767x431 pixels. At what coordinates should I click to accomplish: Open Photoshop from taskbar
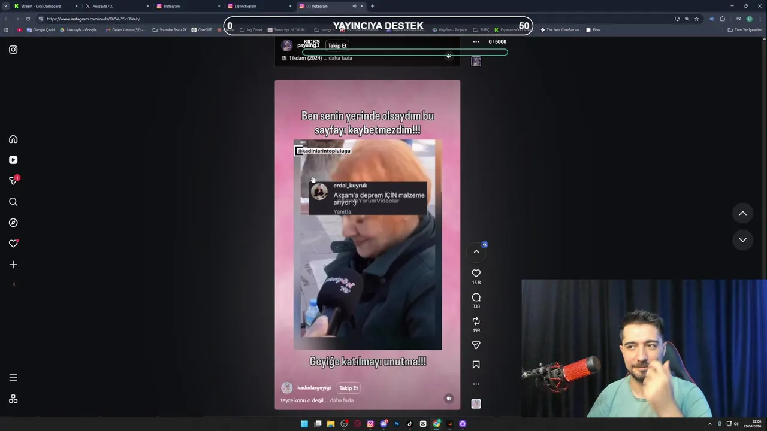point(397,424)
